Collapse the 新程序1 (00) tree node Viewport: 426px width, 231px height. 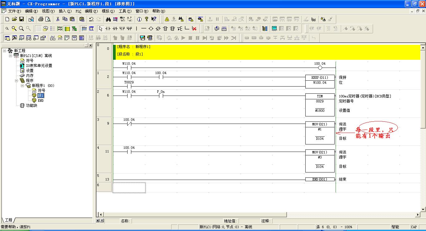pyautogui.click(x=22, y=86)
